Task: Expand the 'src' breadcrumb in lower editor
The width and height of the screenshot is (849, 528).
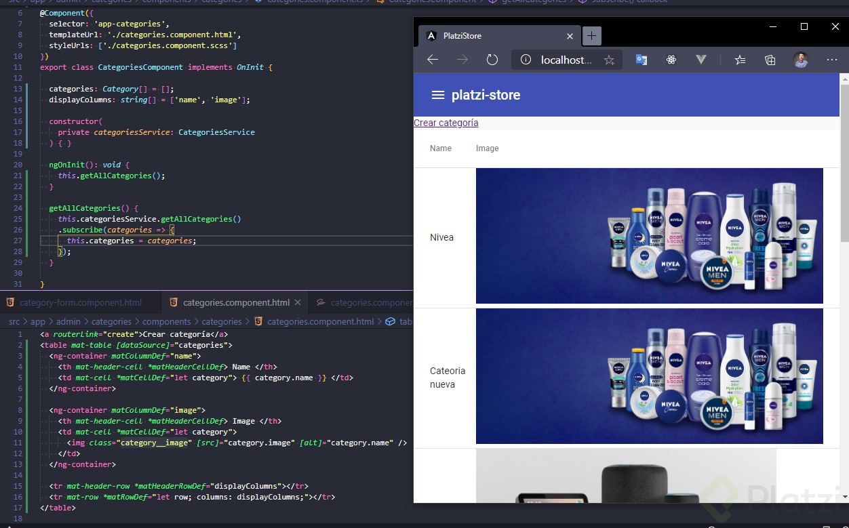Action: [x=14, y=321]
